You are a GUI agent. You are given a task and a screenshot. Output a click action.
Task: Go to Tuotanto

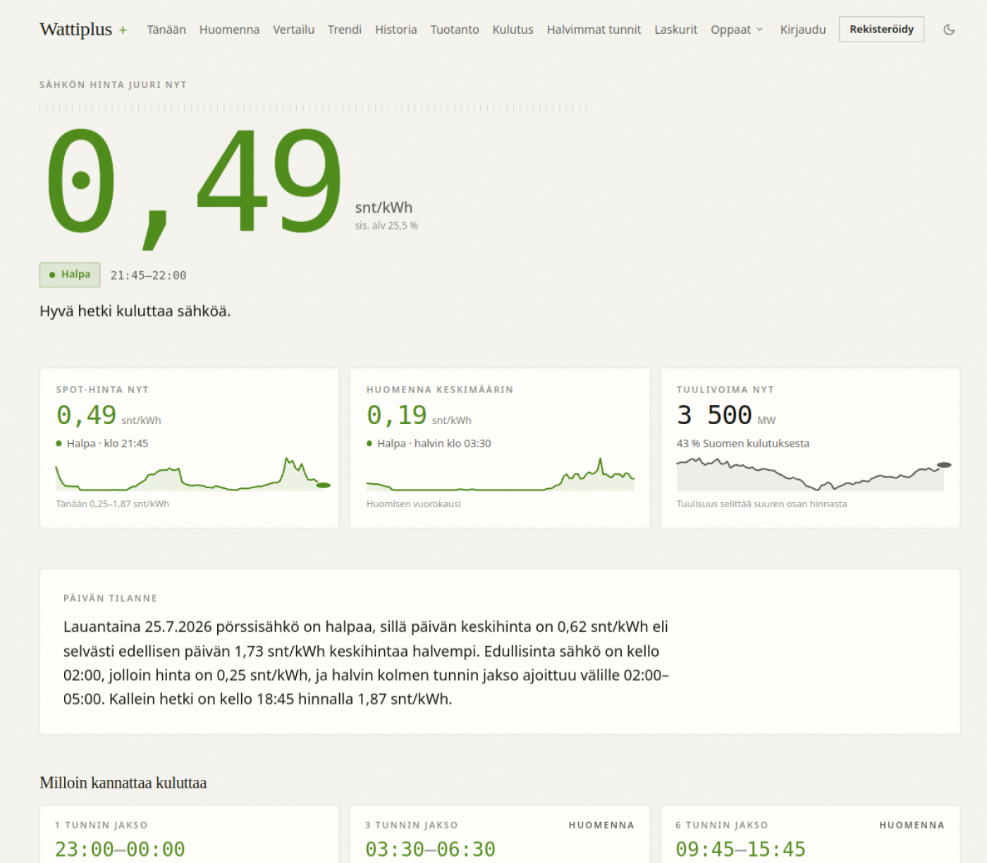pos(455,30)
